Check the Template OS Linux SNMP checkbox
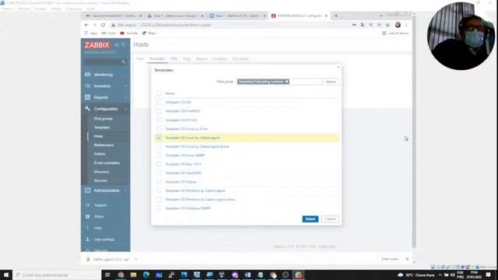The image size is (498, 280). point(159,156)
